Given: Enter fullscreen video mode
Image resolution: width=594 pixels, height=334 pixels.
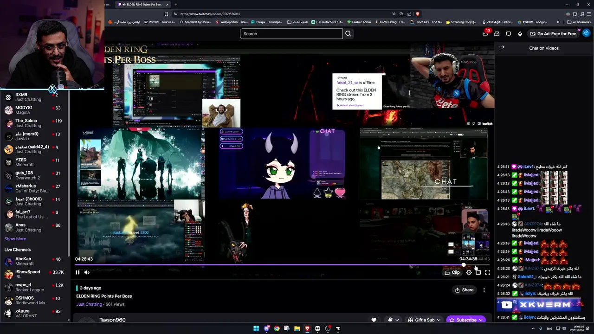Looking at the screenshot, I should [488, 272].
